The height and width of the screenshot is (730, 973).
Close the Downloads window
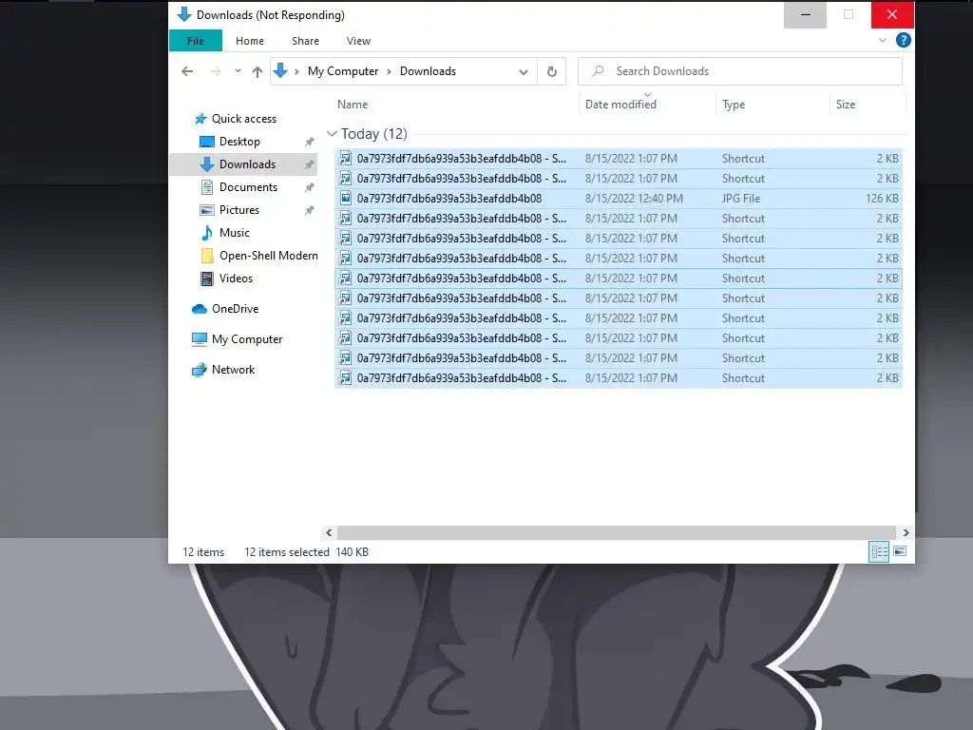coord(891,15)
